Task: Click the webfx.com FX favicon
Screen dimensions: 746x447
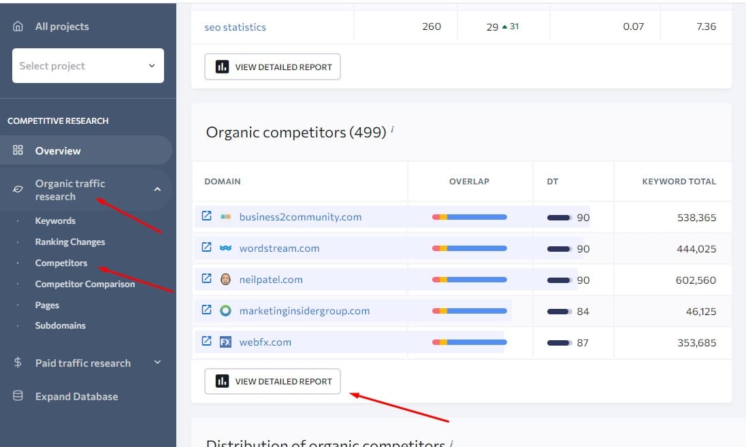Action: (225, 342)
